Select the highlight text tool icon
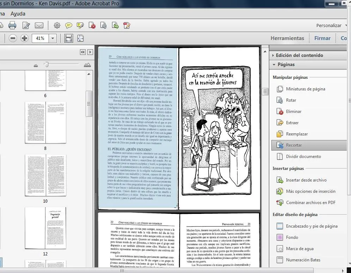This screenshot has width=351, height=273. 80,25
